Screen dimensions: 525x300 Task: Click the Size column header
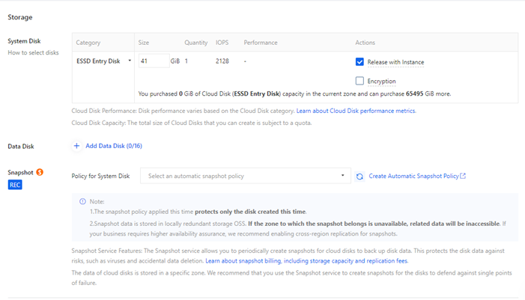[x=144, y=43]
